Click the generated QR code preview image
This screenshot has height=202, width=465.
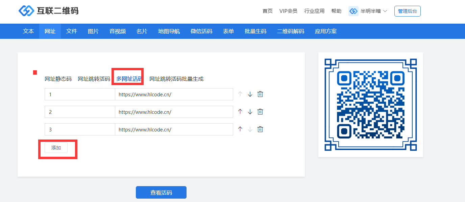pos(371,105)
